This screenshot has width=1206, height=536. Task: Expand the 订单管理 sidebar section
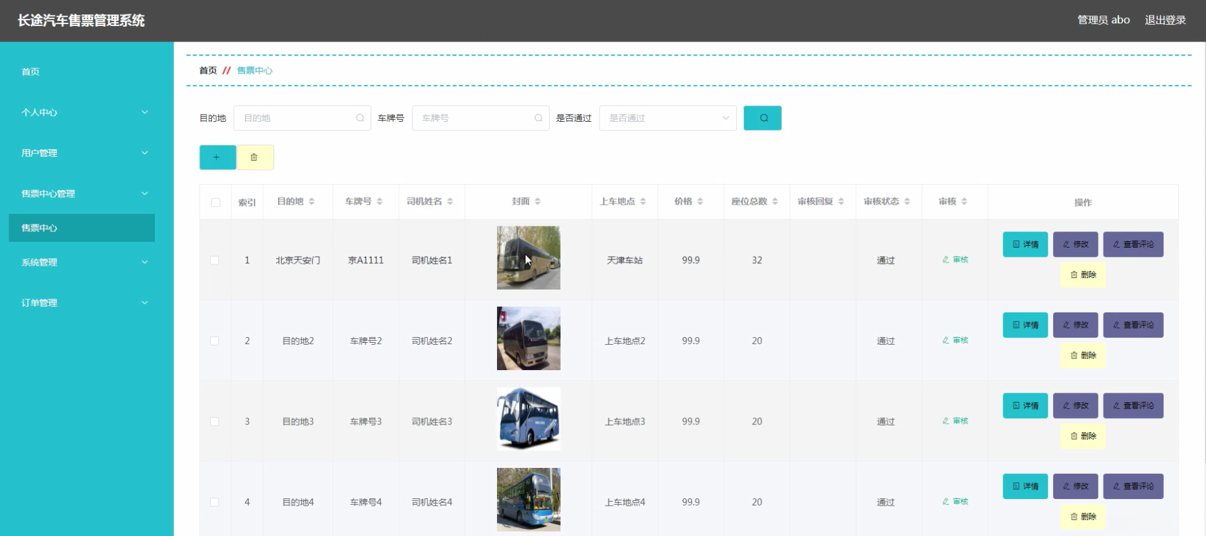84,303
